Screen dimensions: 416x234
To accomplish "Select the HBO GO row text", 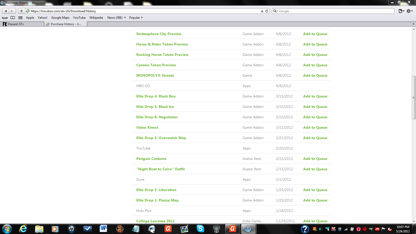I will pos(143,86).
